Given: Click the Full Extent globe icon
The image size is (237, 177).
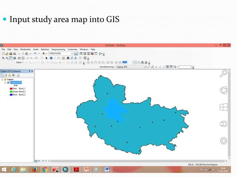Looking at the screenshot, I should pyautogui.click(x=14, y=58).
